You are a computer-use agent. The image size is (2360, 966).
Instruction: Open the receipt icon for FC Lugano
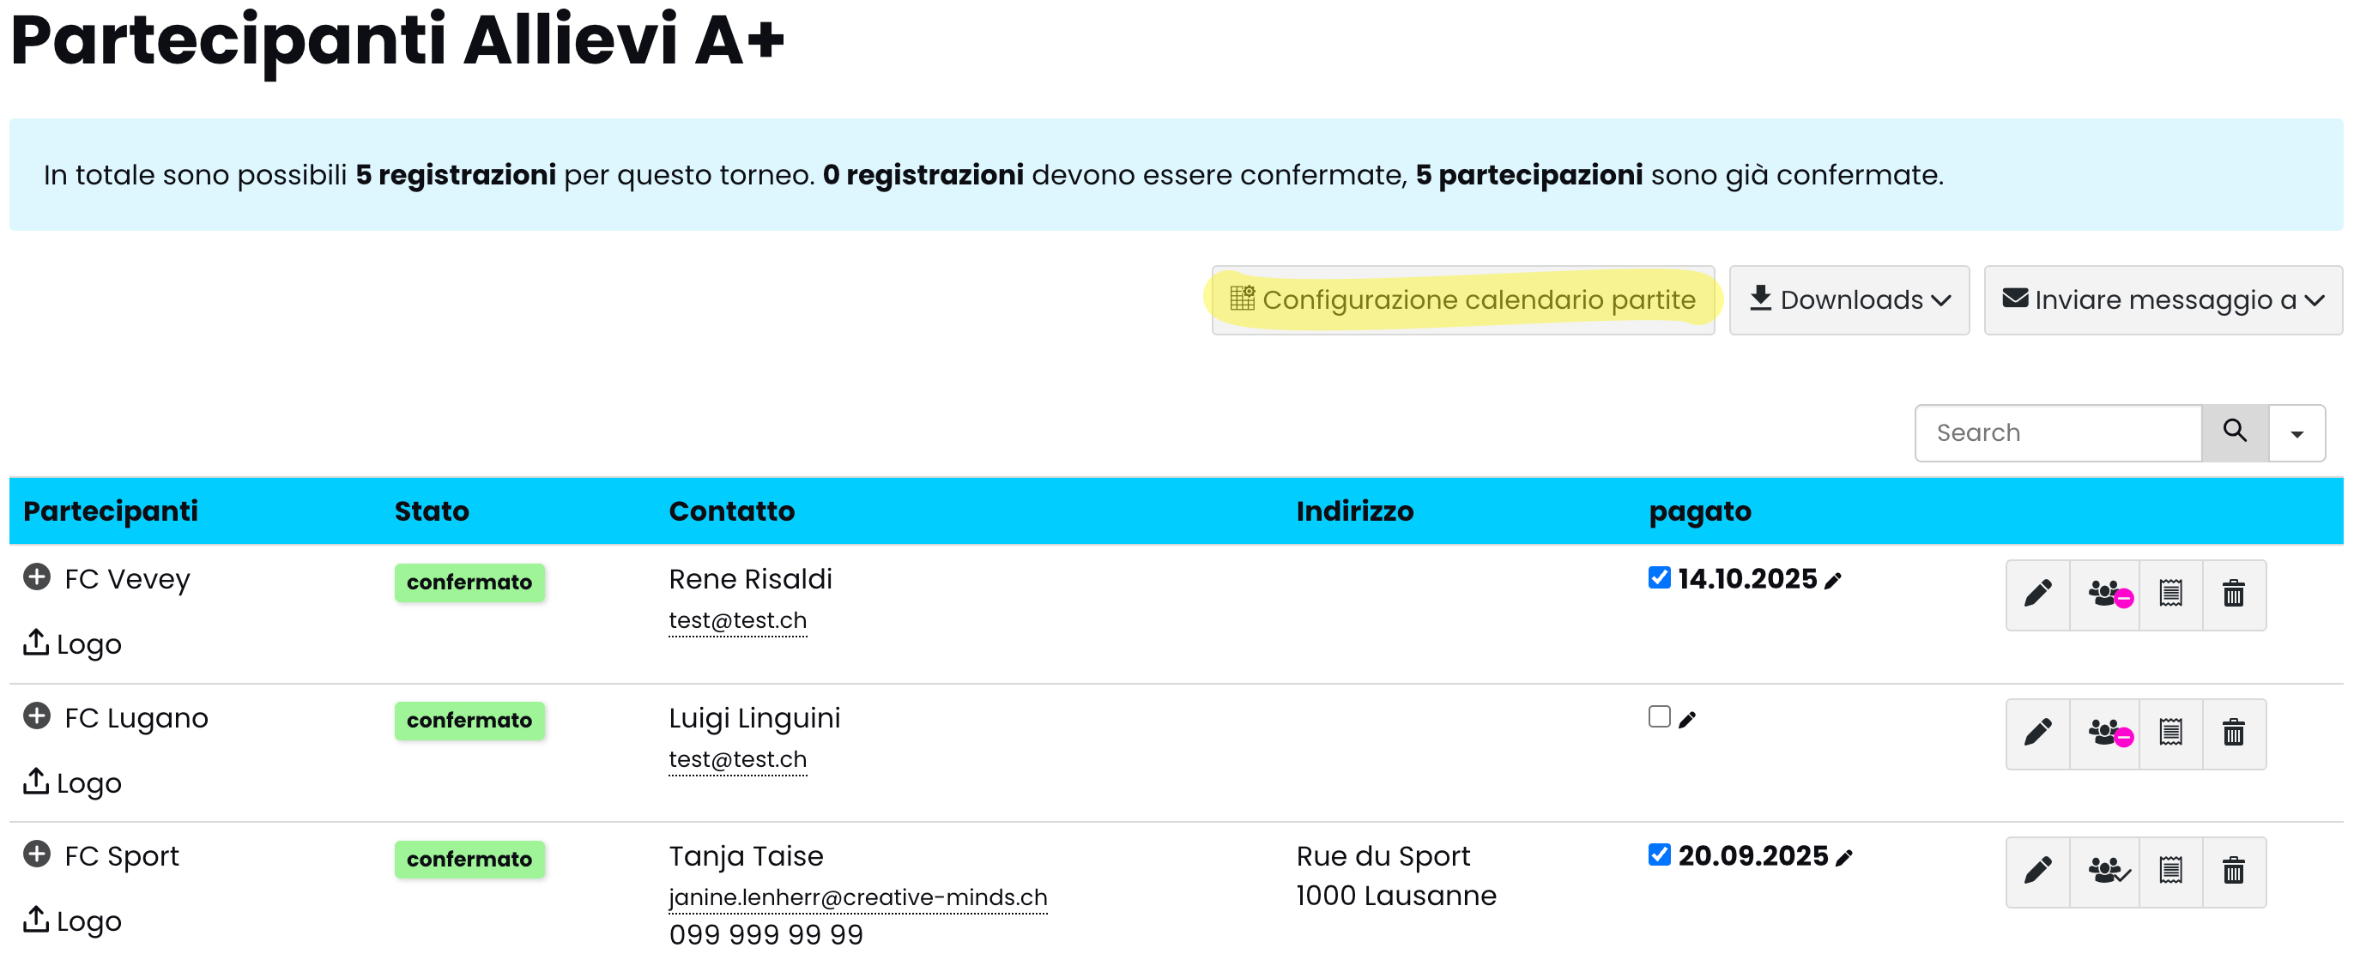click(2169, 733)
